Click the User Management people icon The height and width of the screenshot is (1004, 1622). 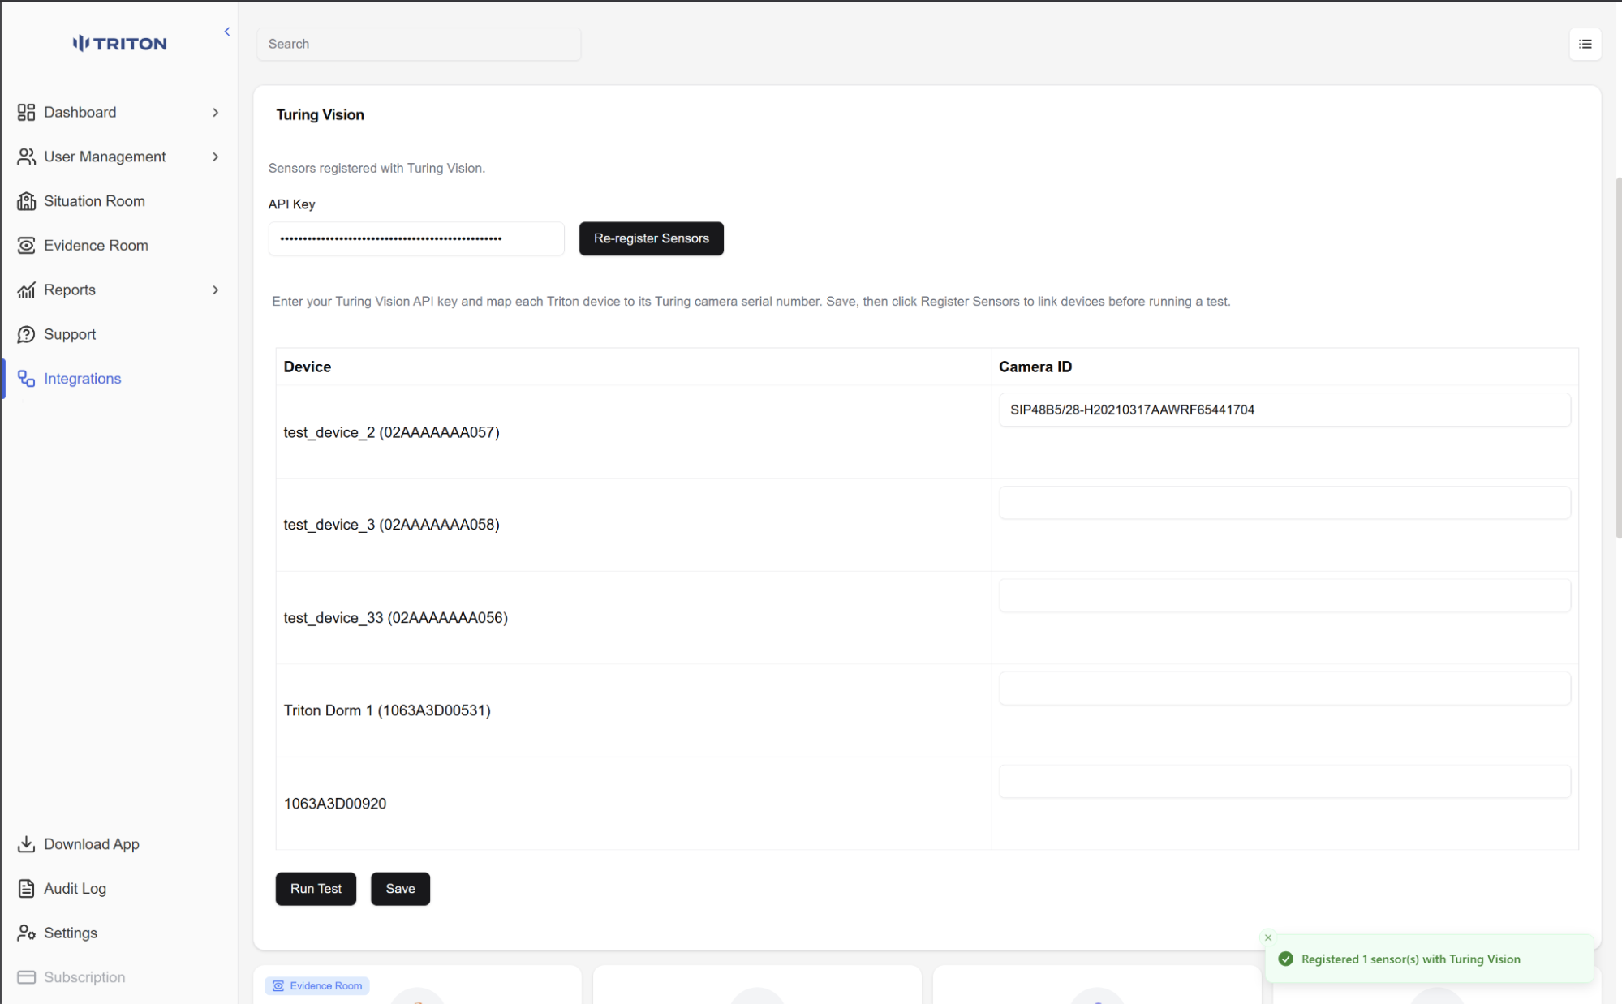[x=26, y=157]
